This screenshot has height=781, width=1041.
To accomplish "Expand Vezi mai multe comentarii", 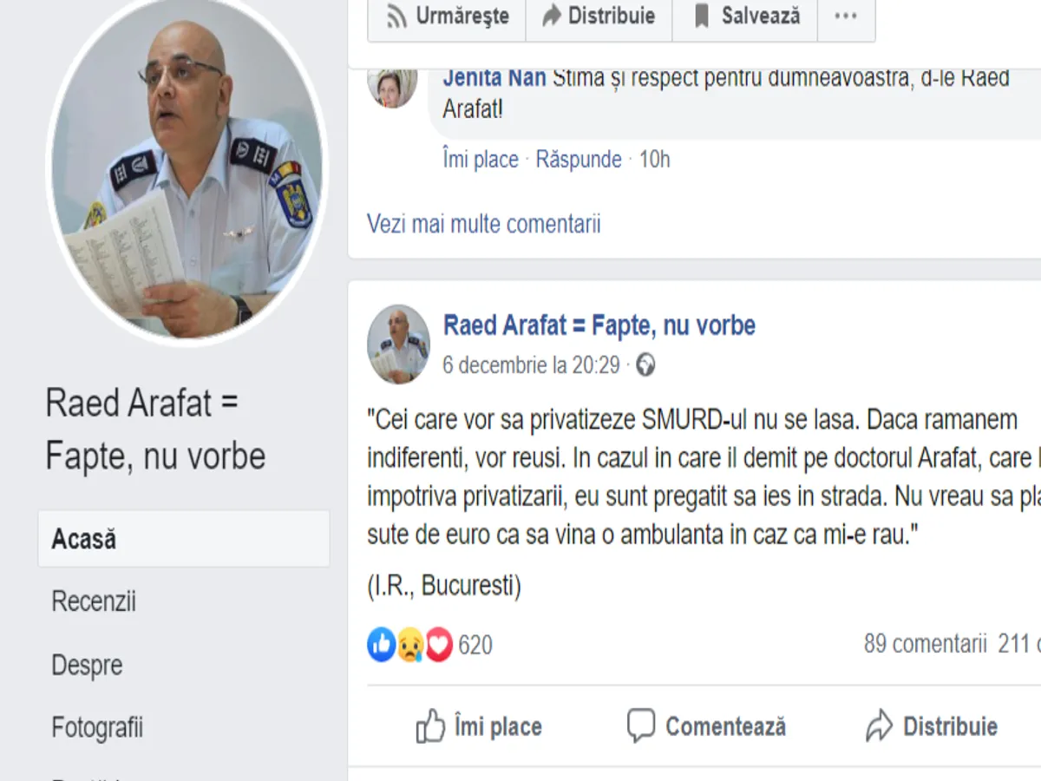I will 483,224.
